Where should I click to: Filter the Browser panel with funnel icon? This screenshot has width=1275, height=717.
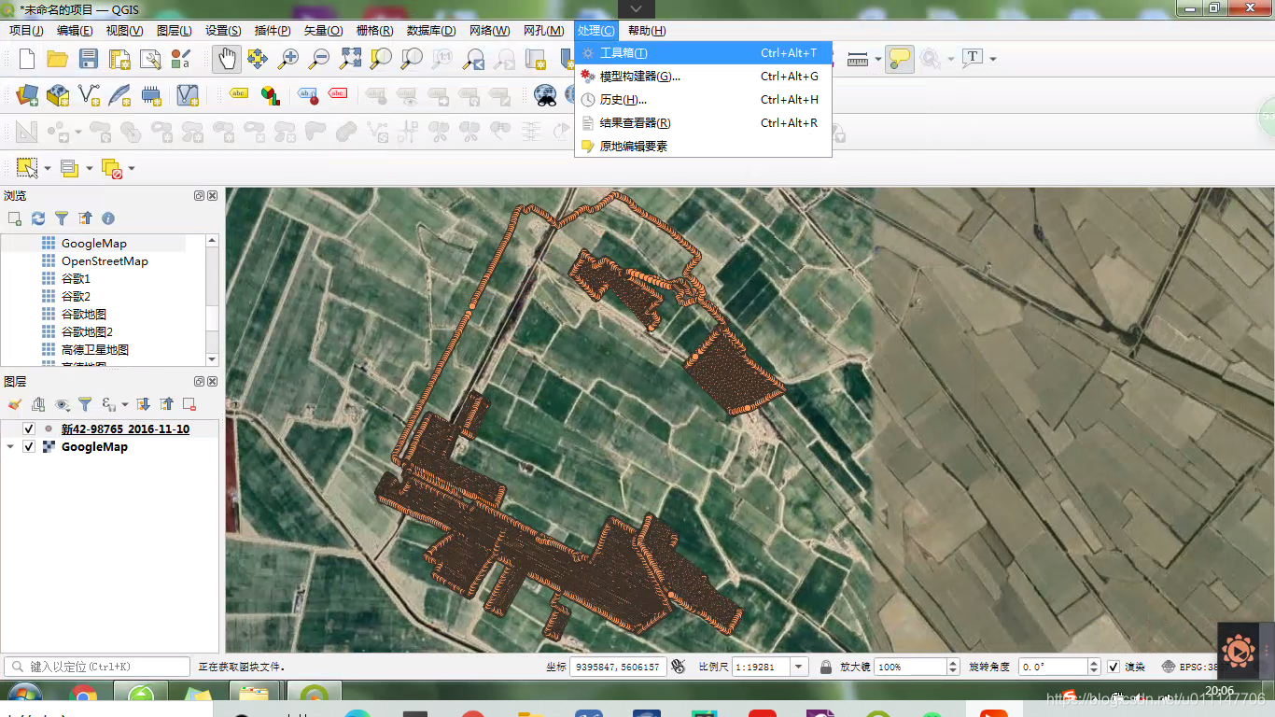click(62, 218)
